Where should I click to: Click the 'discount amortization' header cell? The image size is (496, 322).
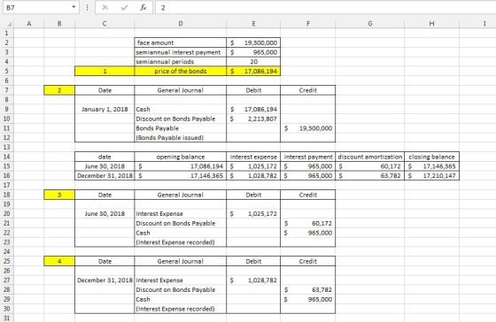tap(370, 157)
